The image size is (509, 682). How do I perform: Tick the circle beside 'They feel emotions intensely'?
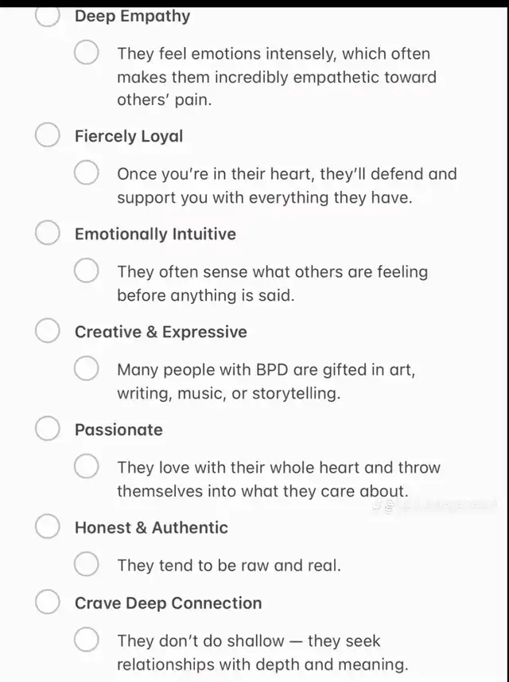[x=86, y=53]
